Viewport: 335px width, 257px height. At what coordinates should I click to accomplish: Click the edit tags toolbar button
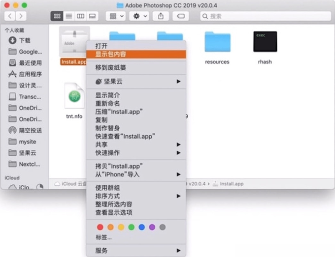click(181, 16)
